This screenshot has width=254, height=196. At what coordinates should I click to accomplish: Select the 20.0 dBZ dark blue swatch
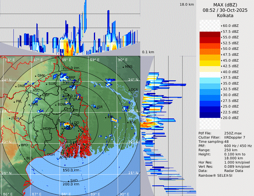click(x=210, y=115)
